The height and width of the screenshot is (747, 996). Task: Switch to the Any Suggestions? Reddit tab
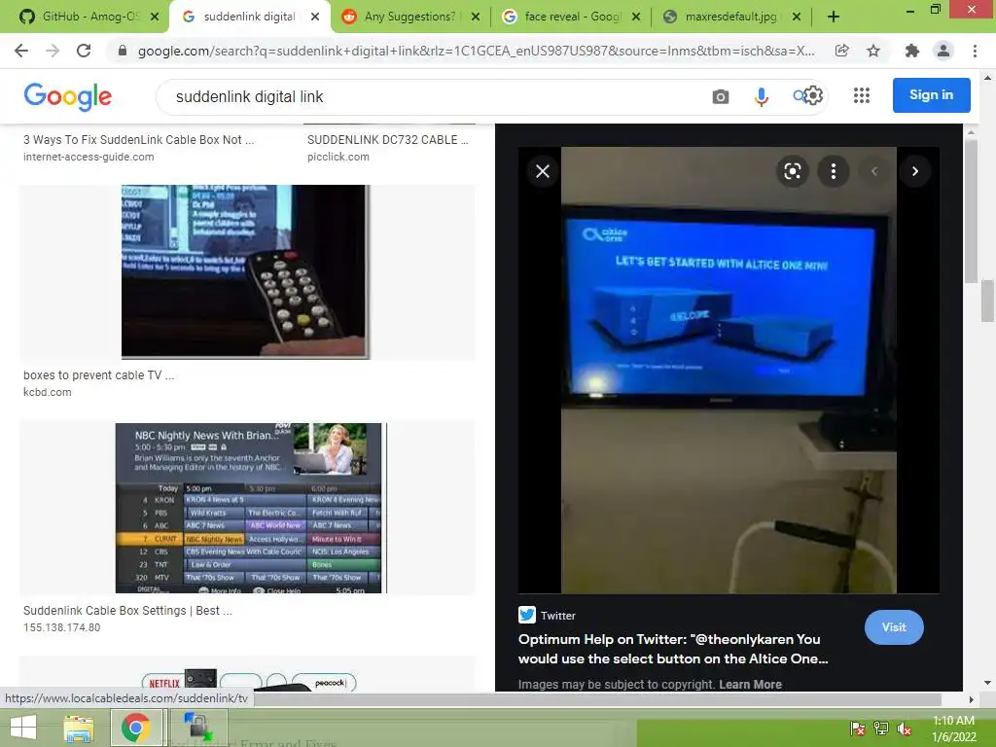point(409,17)
